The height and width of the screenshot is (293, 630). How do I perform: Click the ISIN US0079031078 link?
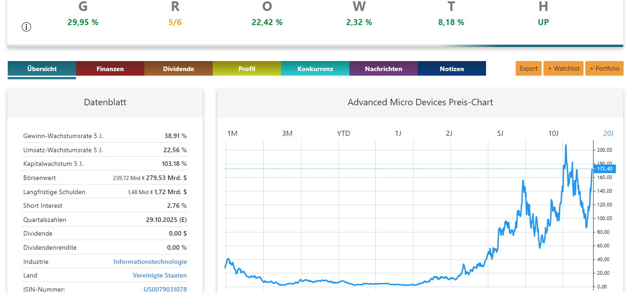coord(165,289)
